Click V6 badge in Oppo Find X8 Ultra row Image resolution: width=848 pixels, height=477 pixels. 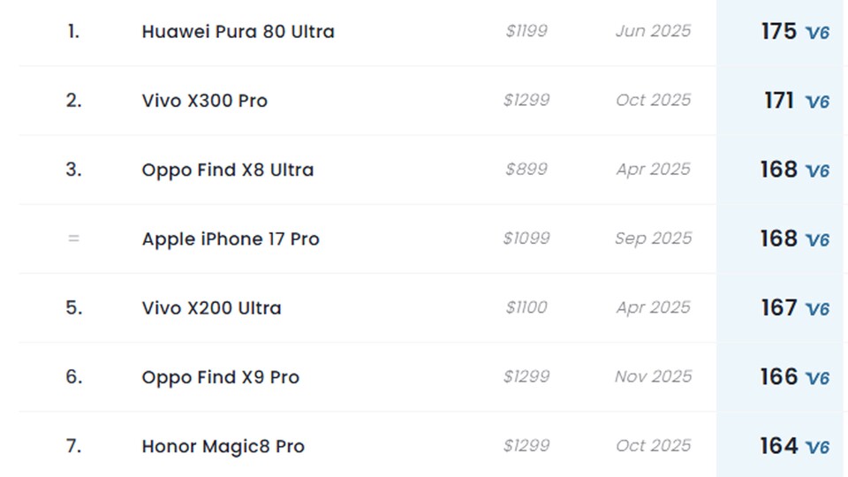tap(817, 170)
